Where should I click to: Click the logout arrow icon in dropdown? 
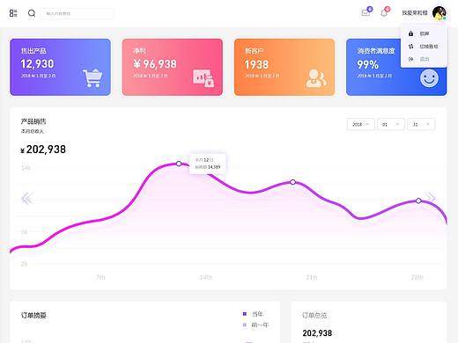(410, 59)
